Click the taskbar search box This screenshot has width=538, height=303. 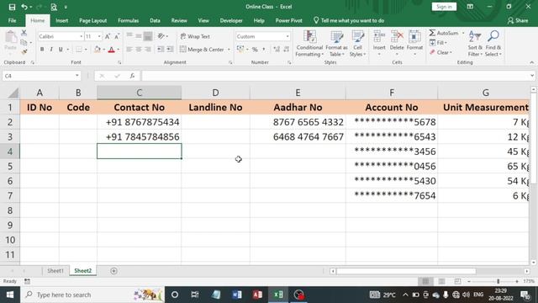coord(92,295)
